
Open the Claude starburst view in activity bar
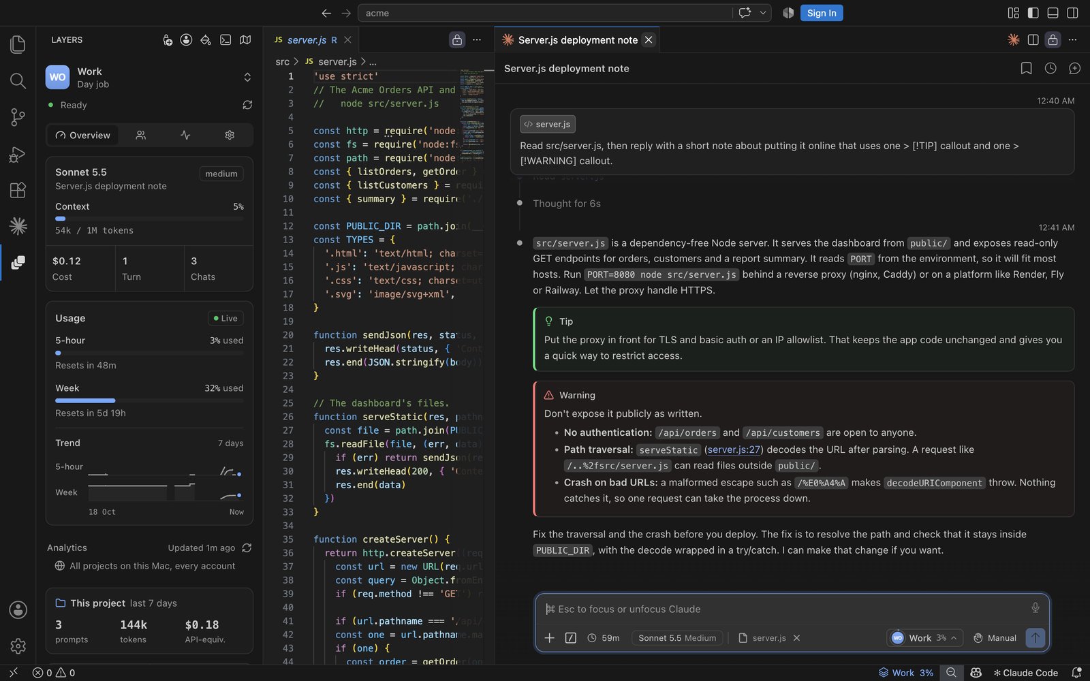(x=18, y=226)
